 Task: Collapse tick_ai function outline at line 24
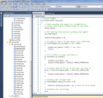(x=40, y=21)
